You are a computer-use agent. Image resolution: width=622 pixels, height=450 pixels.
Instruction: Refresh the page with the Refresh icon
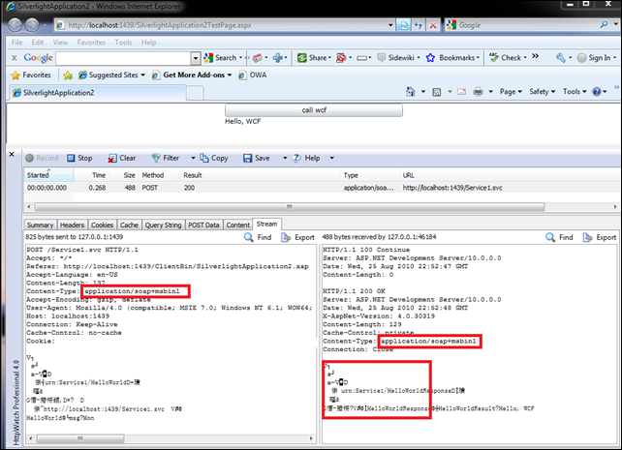[x=419, y=25]
